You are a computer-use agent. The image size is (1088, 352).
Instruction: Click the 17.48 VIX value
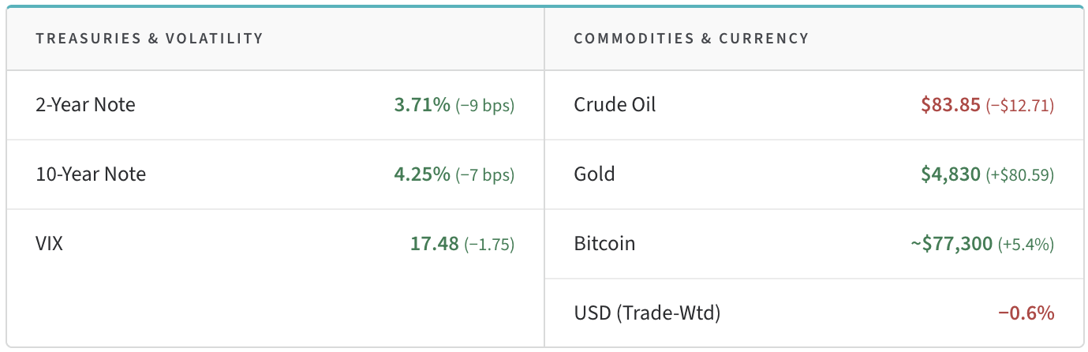pos(434,244)
